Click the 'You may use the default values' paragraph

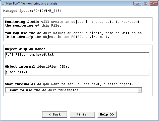73,35
